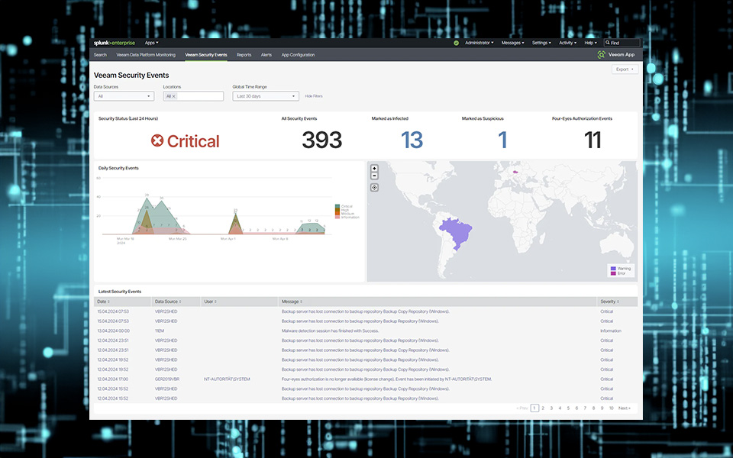733x458 pixels.
Task: Click the green status checkmark in the top bar
Action: [457, 43]
